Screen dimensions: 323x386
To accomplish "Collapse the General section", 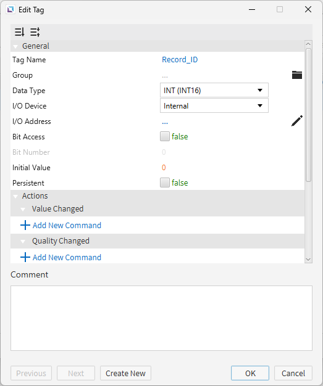I will click(15, 46).
